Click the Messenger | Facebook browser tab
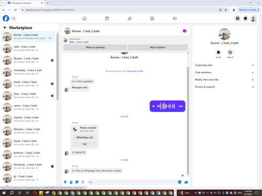This screenshot has height=196, width=262. [x=25, y=3]
